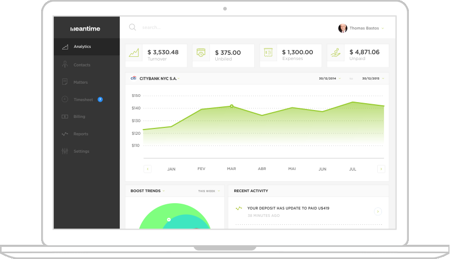Click the Citybank logo icon

133,78
